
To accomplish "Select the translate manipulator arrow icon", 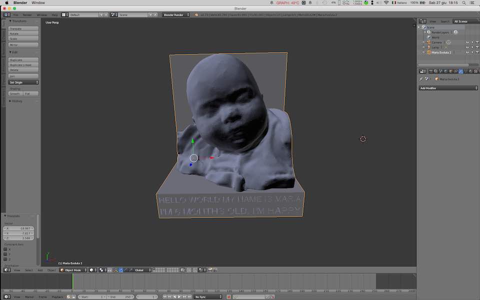I will 121,270.
